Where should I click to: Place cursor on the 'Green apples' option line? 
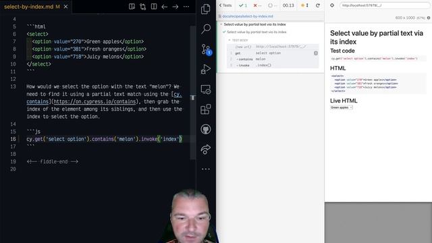coord(88,41)
